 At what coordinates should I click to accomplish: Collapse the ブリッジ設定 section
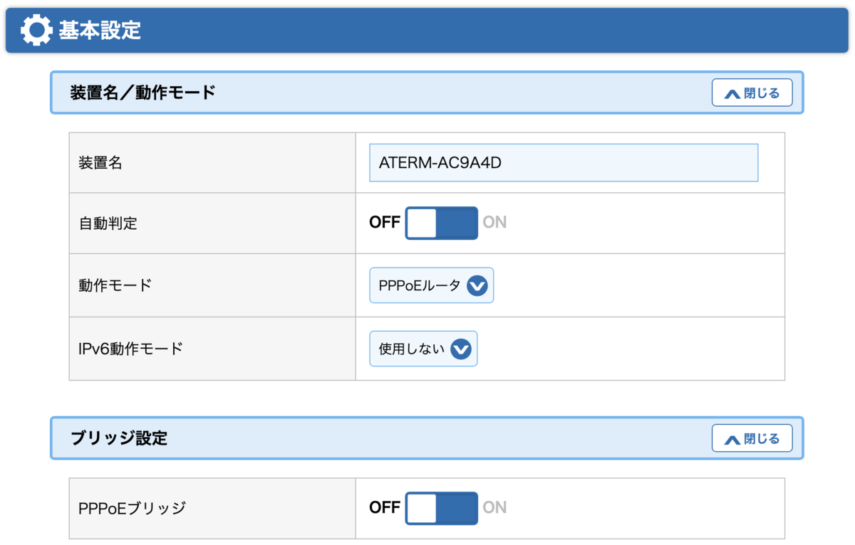click(x=752, y=439)
